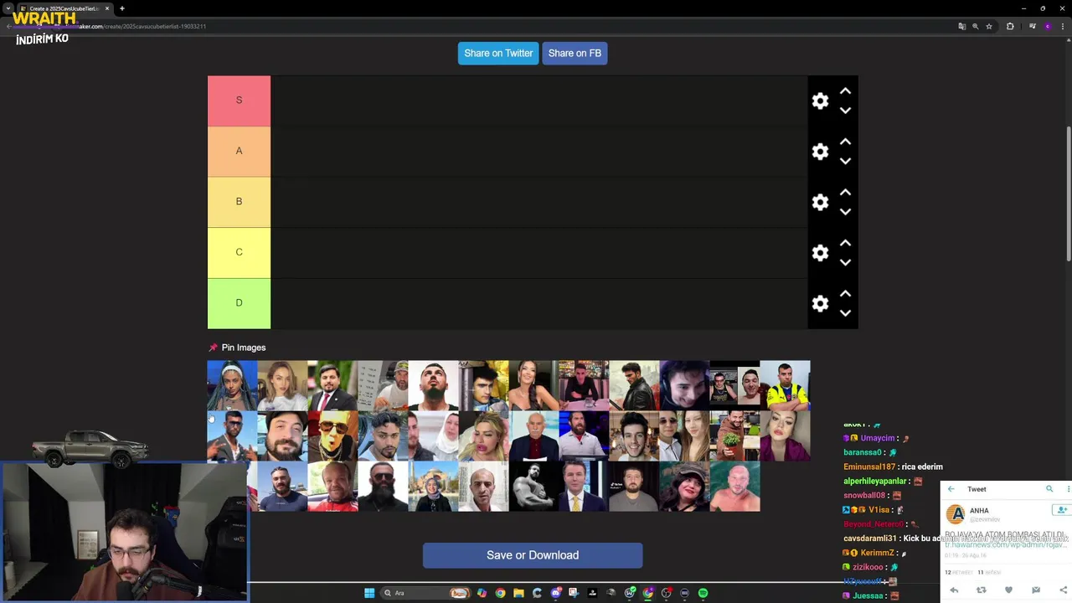The width and height of the screenshot is (1072, 603).
Task: Click the light-orange B tier label
Action: [239, 202]
